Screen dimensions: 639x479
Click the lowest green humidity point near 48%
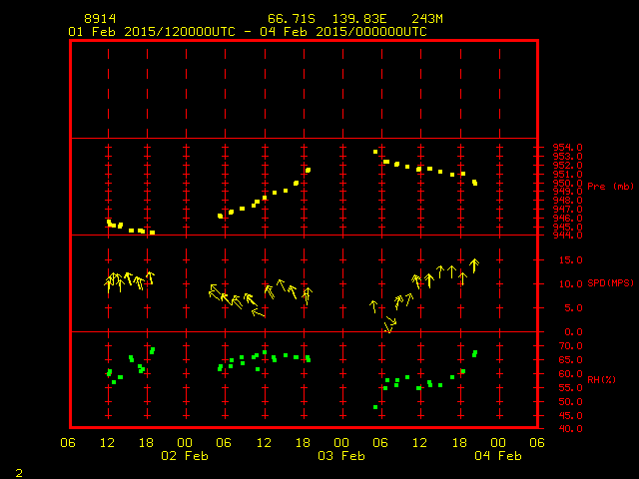[x=375, y=407]
